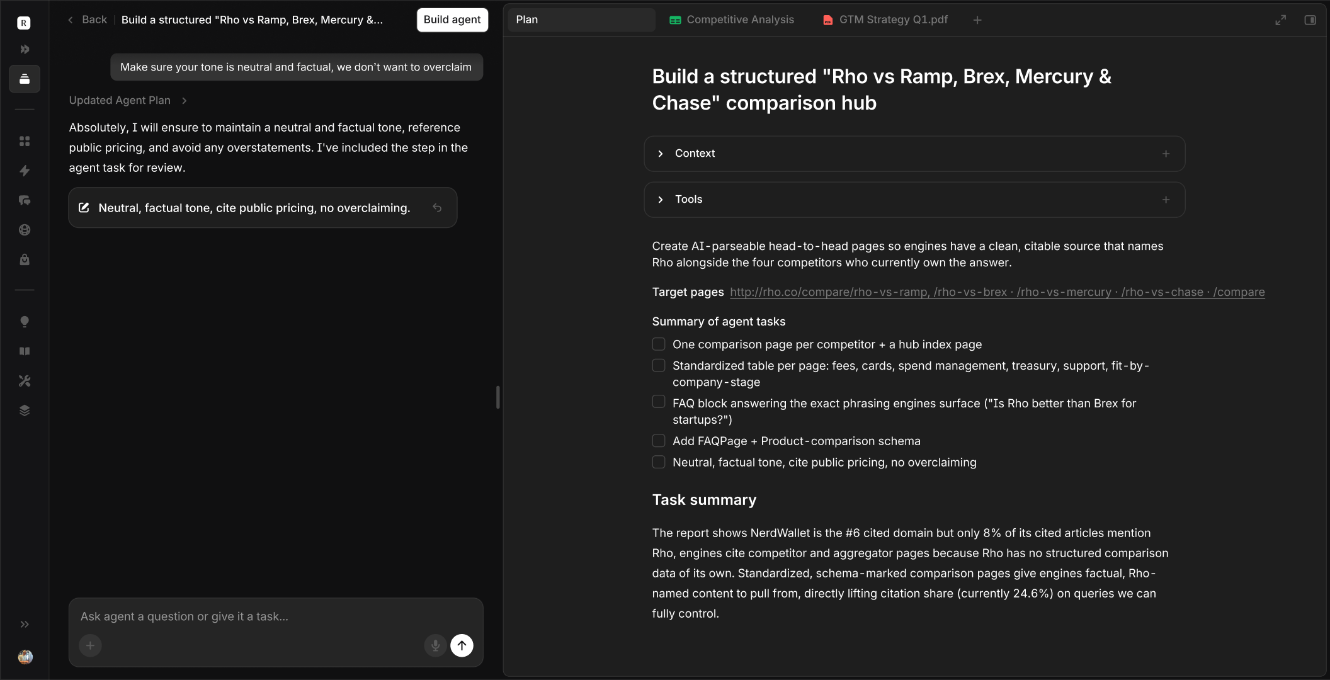Open the 'Neutral, factual tone' edit card

click(x=263, y=208)
